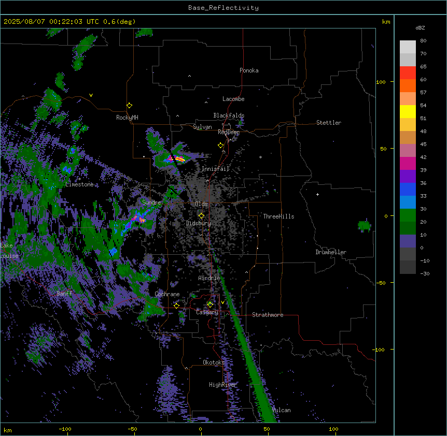Select the yellow diamond marker above Calgary label
The width and height of the screenshot is (447, 436).
coord(210,305)
